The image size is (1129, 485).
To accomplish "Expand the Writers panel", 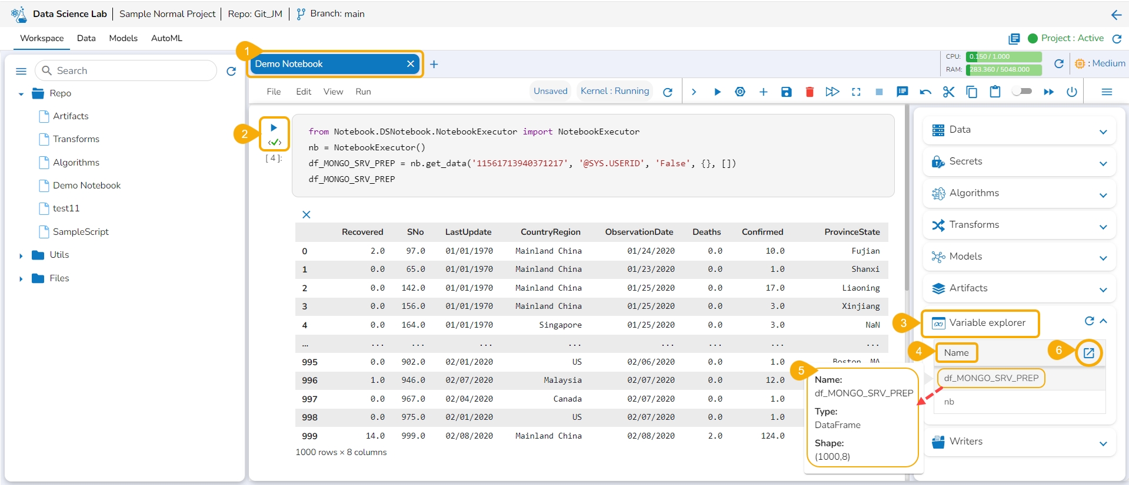I will coord(1103,443).
